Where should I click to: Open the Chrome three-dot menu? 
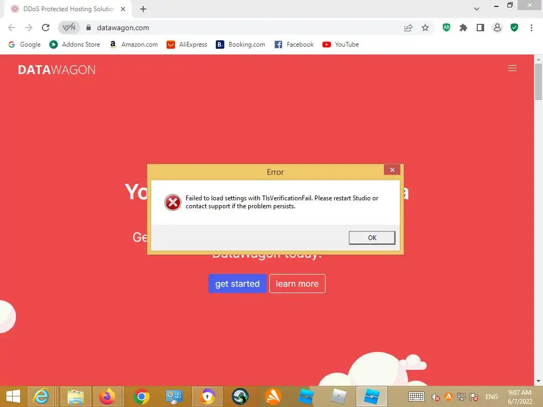click(x=531, y=28)
